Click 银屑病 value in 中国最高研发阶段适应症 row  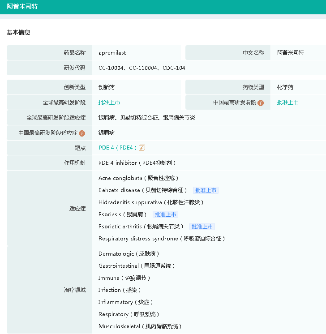point(106,133)
